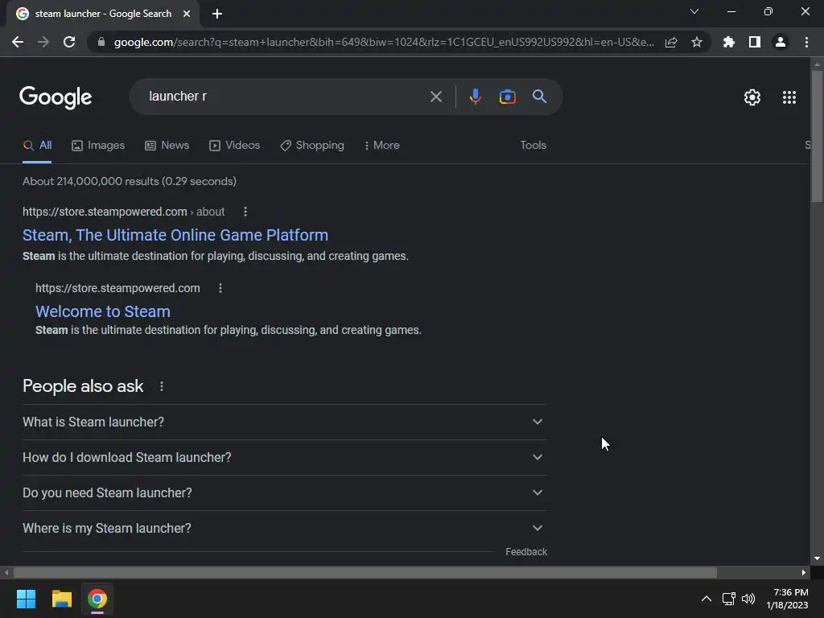
Task: Click the horizontal scroll right arrow
Action: 804,572
